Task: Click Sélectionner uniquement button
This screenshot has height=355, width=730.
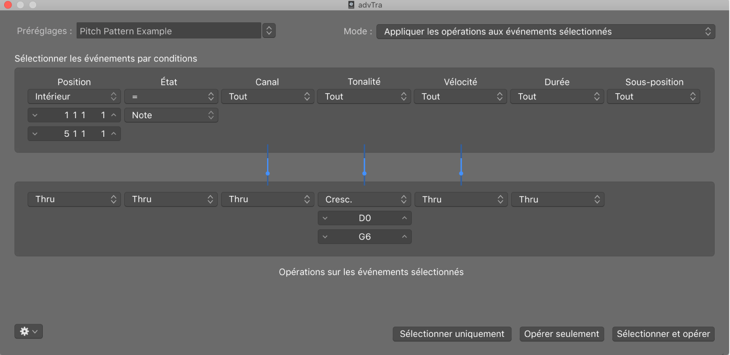Action: click(x=452, y=334)
